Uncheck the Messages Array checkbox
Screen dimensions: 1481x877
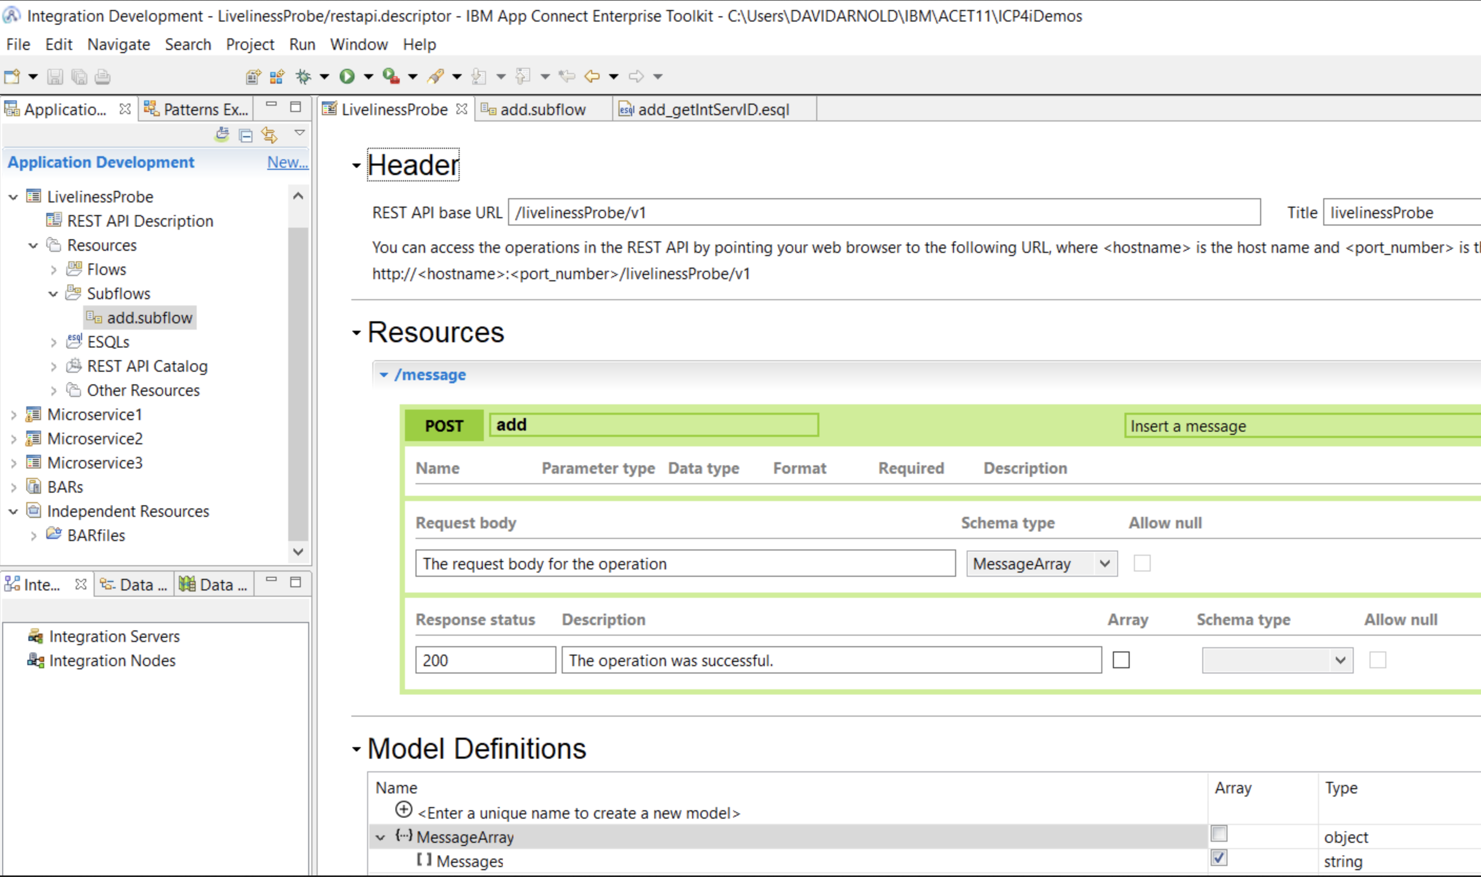(1219, 858)
